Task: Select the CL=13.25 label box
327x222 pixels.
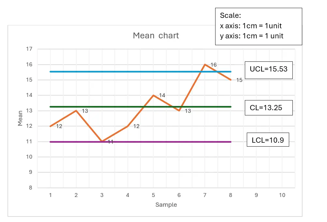Action: point(269,108)
